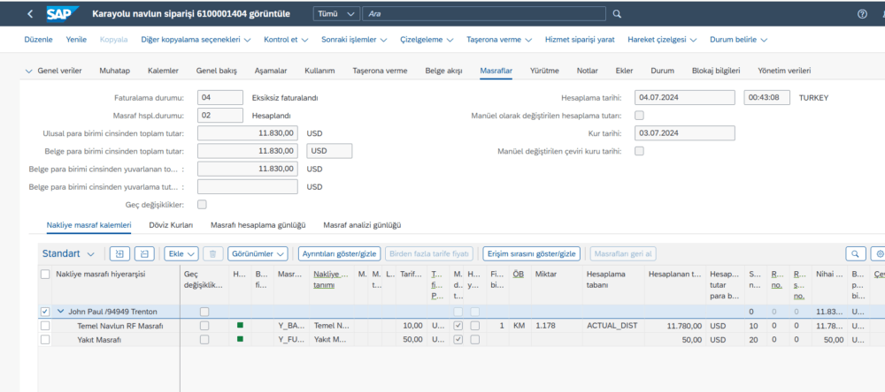Screen dimensions: 885x392
Task: Click the back arrow in the header
Action: 30,13
